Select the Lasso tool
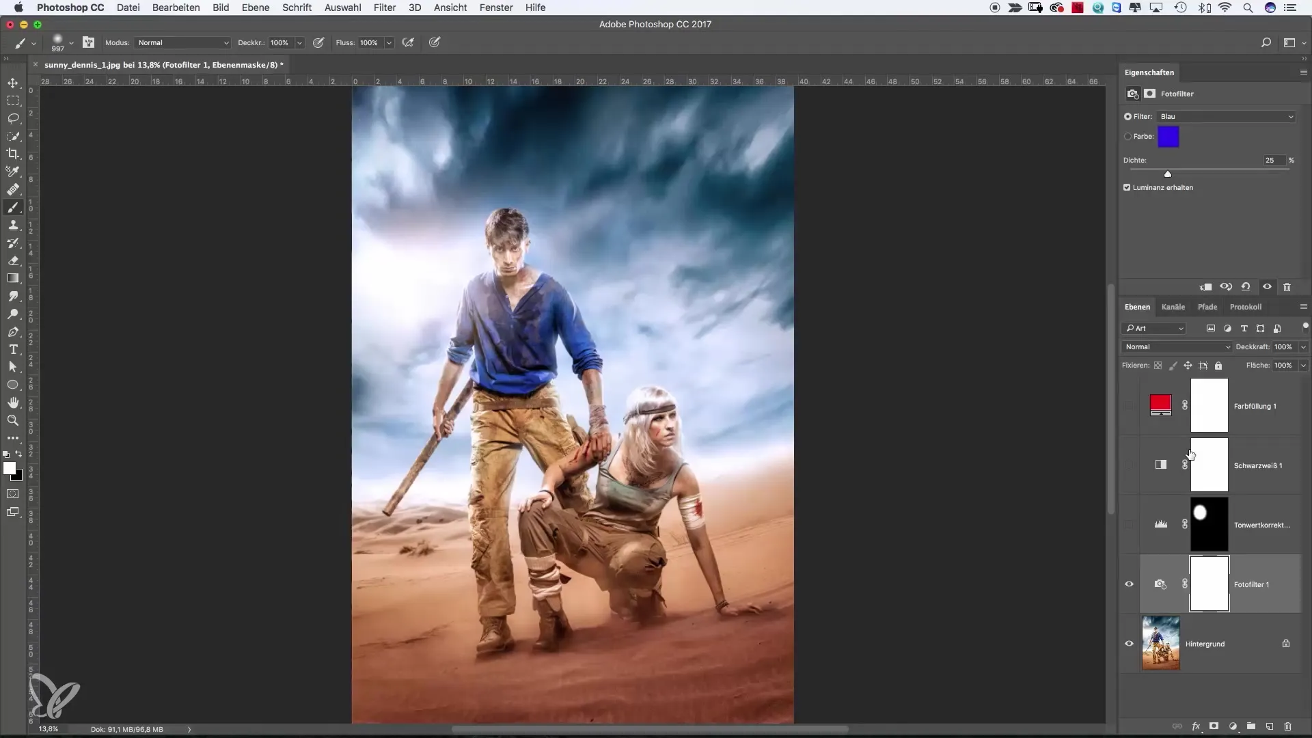Image resolution: width=1312 pixels, height=738 pixels. (13, 118)
